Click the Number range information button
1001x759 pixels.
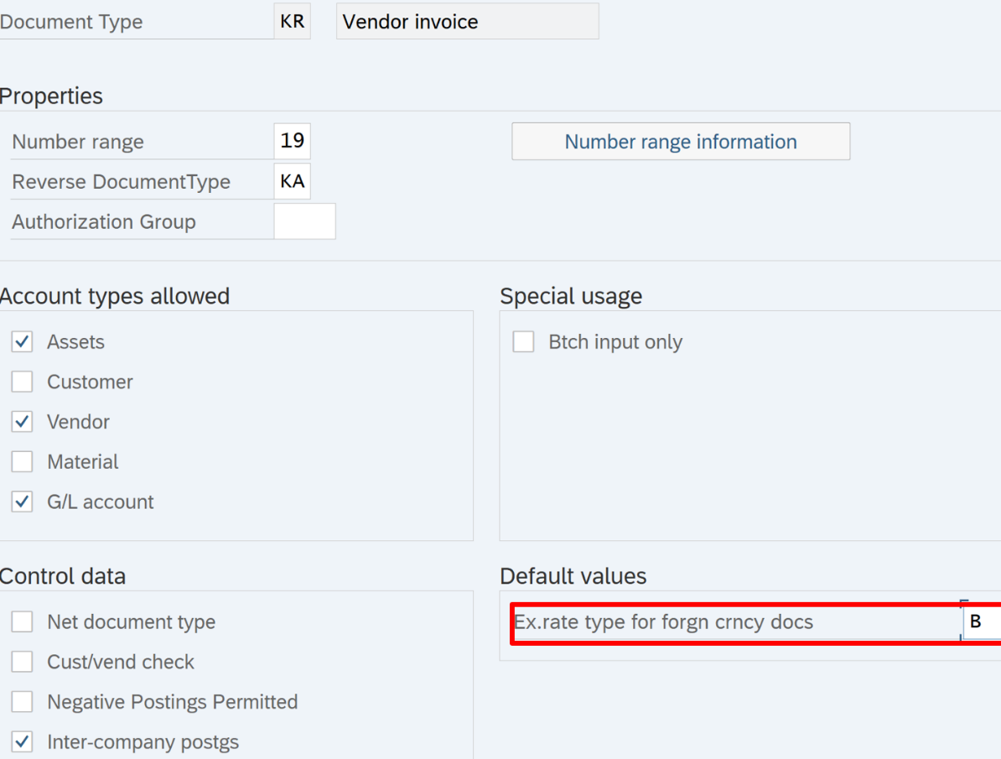point(680,142)
